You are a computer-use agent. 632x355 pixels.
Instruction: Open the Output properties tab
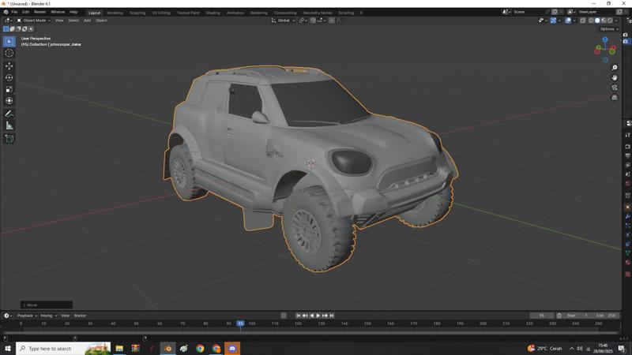point(627,155)
